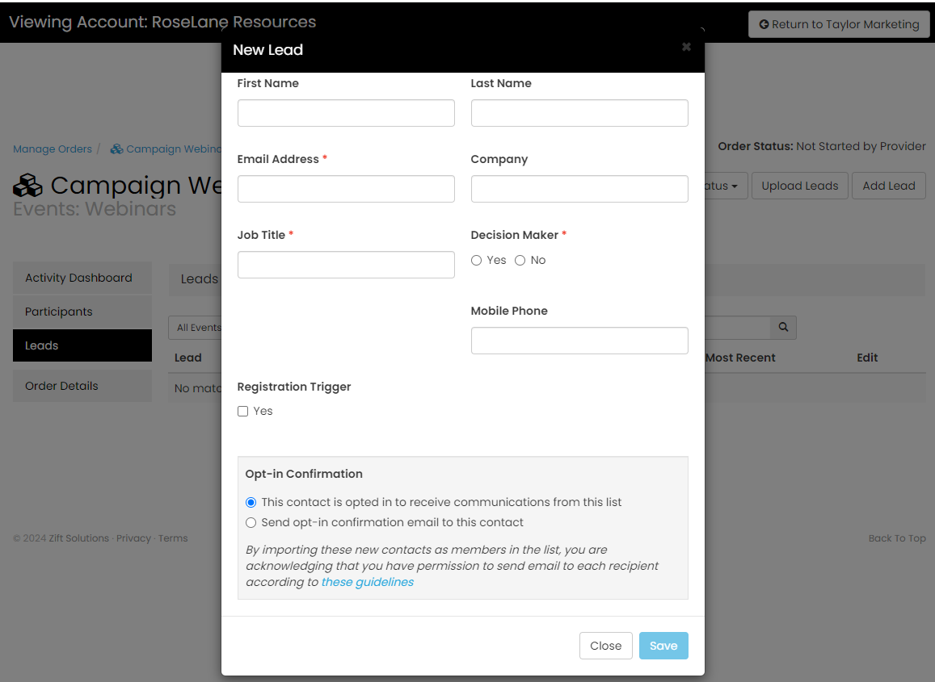Select Yes for Decision Maker
This screenshot has height=682, width=935.
(477, 261)
